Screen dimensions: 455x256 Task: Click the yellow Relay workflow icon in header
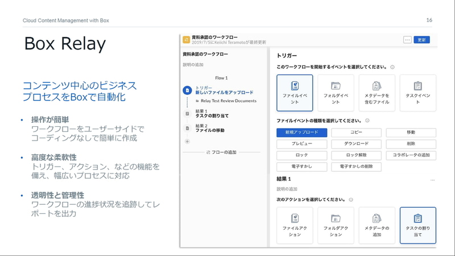point(187,39)
